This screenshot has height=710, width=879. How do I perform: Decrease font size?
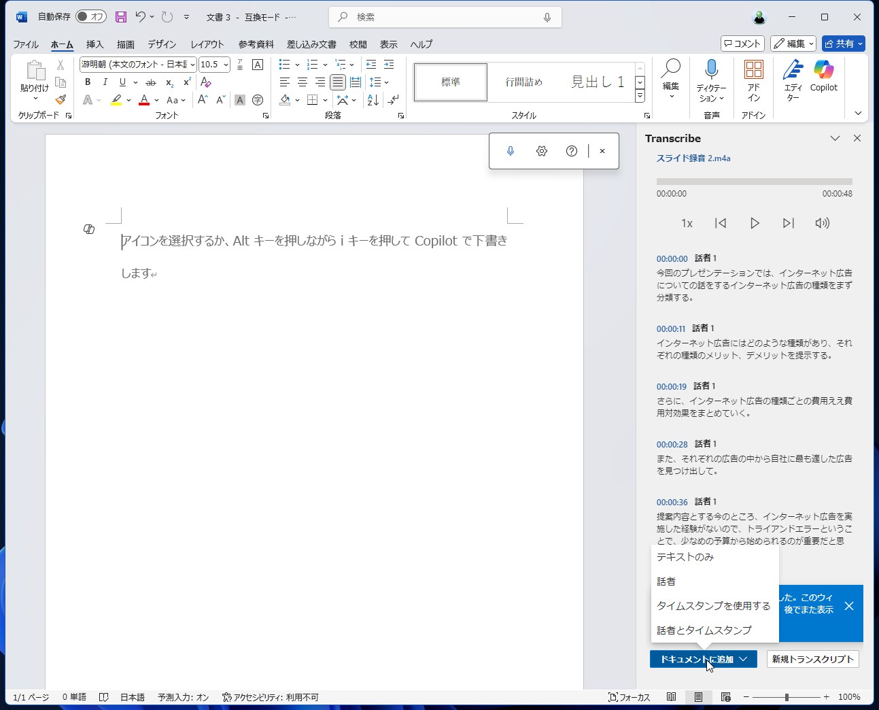[220, 100]
